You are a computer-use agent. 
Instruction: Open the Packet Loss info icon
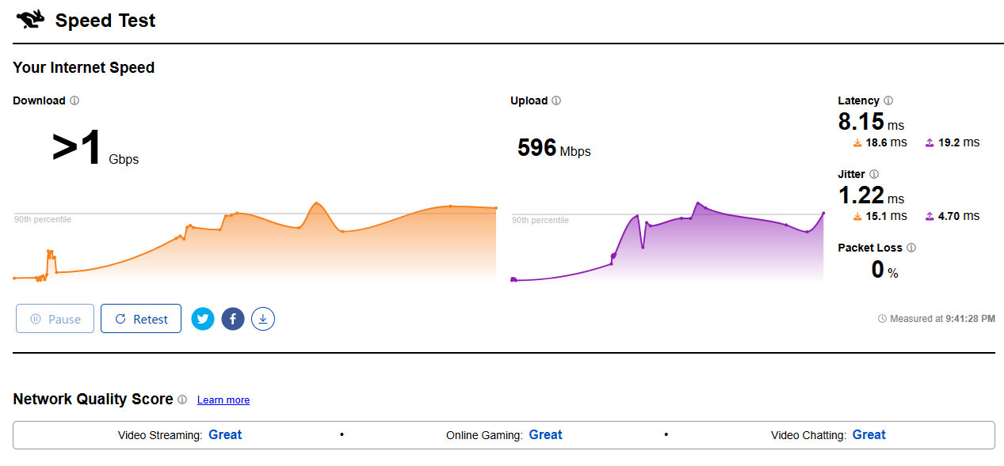point(911,248)
